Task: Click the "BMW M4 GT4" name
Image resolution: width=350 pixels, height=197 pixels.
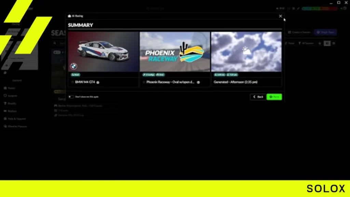Action: coord(85,82)
